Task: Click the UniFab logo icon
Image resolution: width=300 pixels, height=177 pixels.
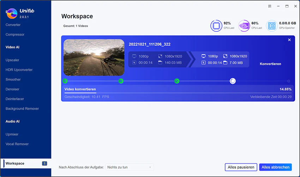Action: pyautogui.click(x=12, y=13)
